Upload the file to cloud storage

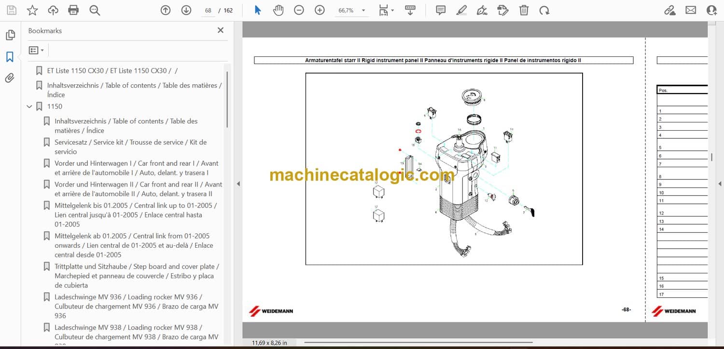click(x=53, y=10)
